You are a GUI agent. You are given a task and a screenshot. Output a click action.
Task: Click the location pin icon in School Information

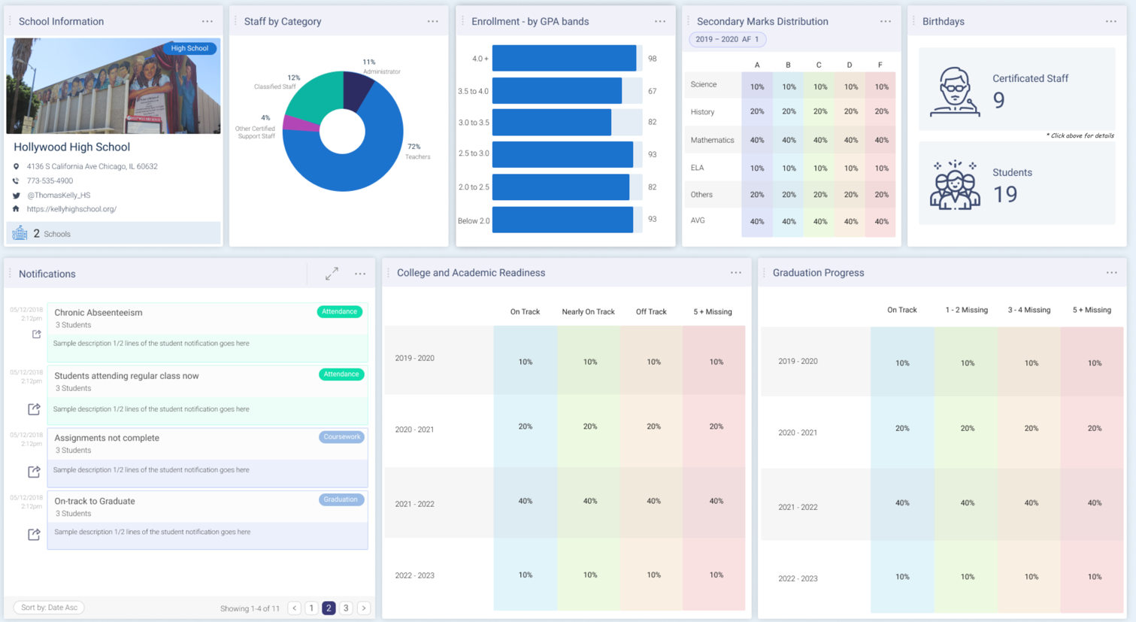pos(16,166)
